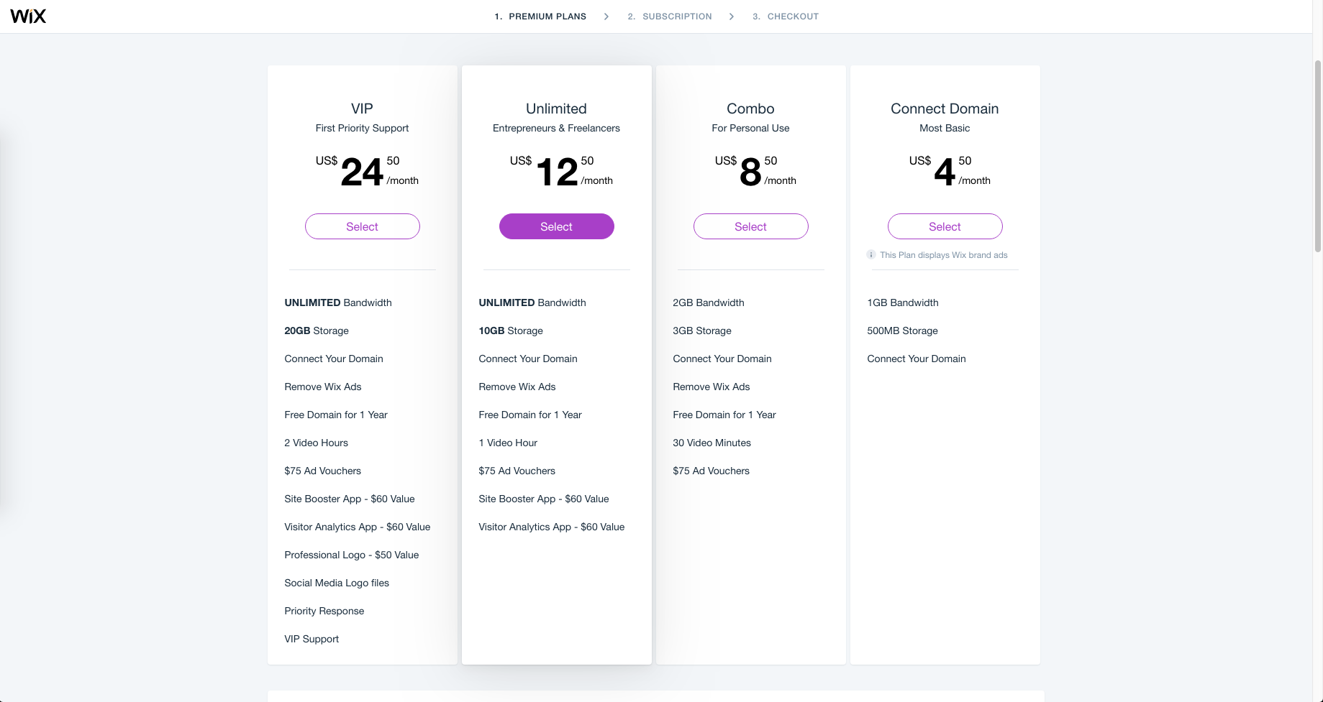Click chevron arrow after Premium Plans step
1323x702 pixels.
pyautogui.click(x=606, y=17)
